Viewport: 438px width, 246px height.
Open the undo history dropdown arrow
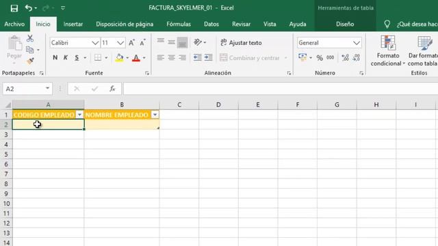click(36, 8)
